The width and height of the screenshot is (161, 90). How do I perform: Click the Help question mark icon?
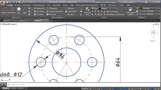tap(146, 2)
